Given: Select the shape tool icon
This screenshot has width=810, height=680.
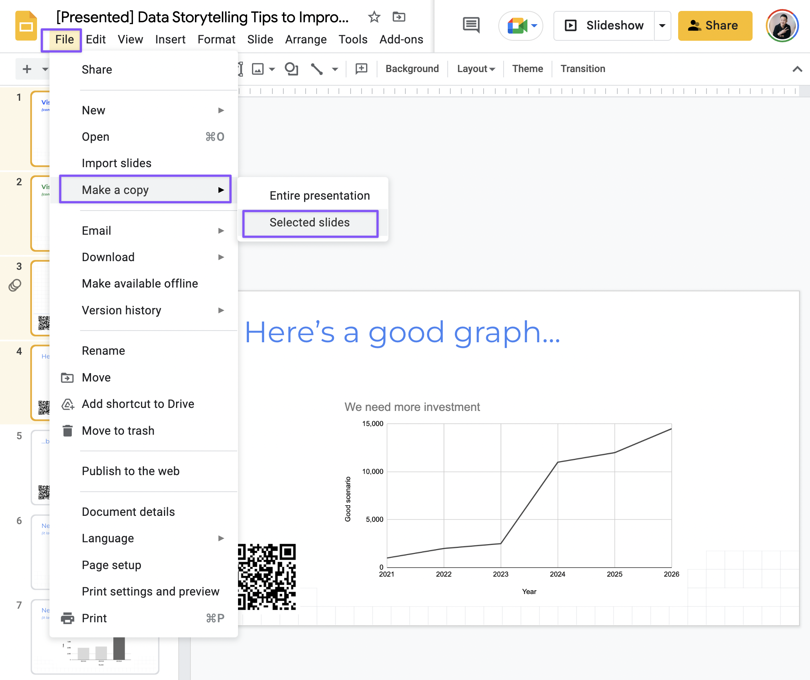Looking at the screenshot, I should coord(291,69).
